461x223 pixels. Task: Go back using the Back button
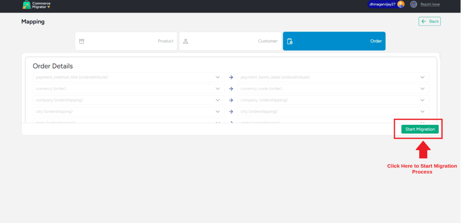(x=430, y=21)
